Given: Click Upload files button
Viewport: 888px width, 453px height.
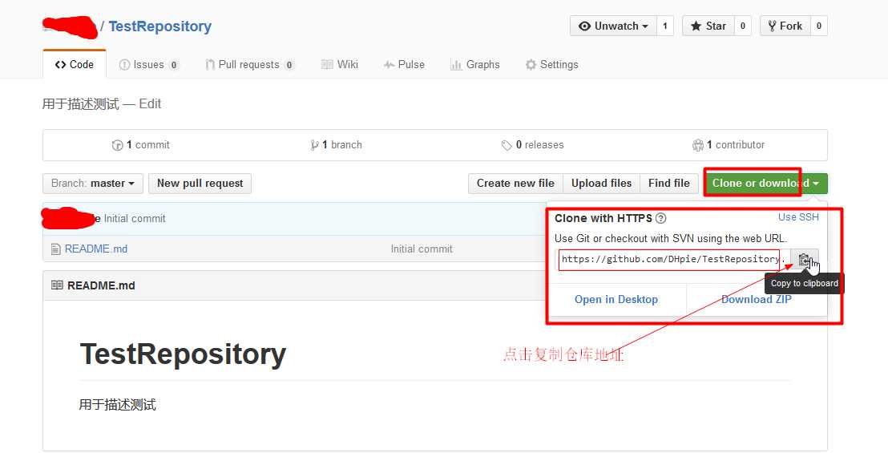Looking at the screenshot, I should 601,184.
